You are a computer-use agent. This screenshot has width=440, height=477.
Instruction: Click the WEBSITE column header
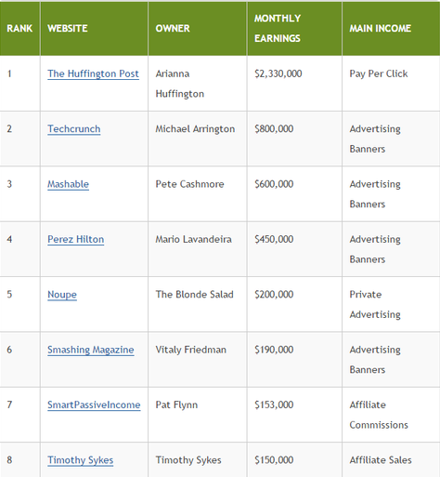(x=94, y=29)
